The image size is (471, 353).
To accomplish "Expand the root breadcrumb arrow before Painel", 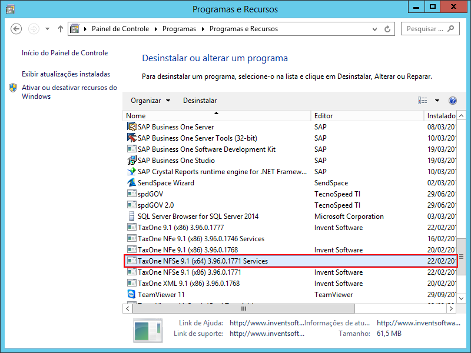I will coord(85,29).
